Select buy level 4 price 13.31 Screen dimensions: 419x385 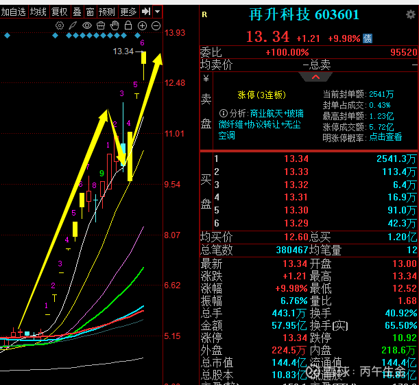296,198
